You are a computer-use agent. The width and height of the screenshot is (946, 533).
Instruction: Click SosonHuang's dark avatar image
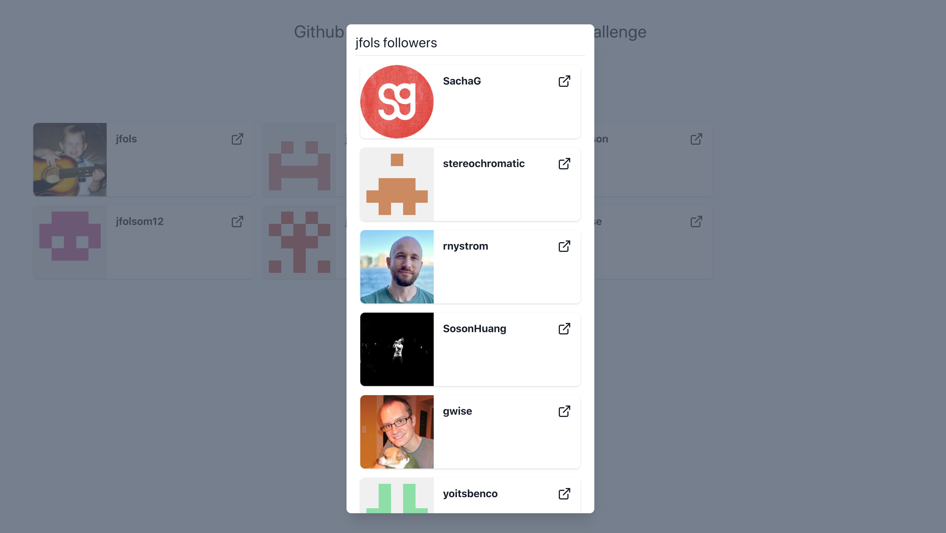coord(397,349)
